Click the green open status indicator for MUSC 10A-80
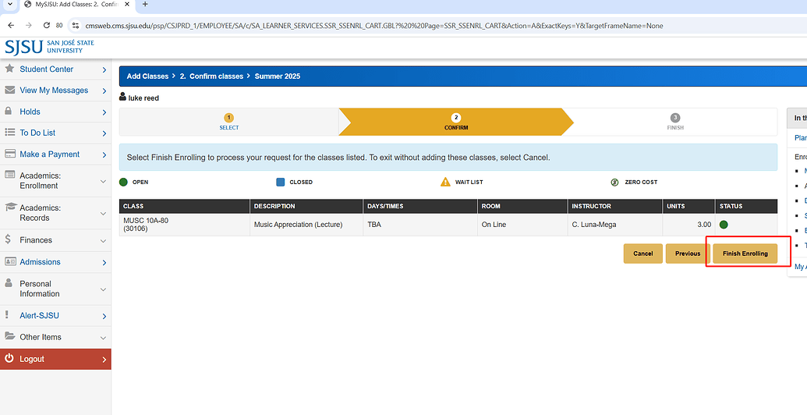This screenshot has width=807, height=415. [x=724, y=225]
